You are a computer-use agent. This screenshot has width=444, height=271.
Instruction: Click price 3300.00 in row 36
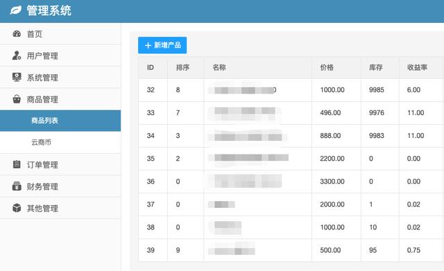point(332,182)
